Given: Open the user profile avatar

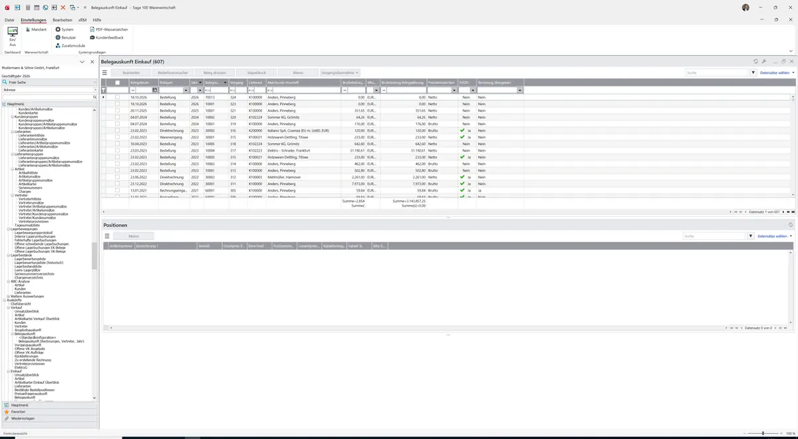Looking at the screenshot, I should (745, 7).
